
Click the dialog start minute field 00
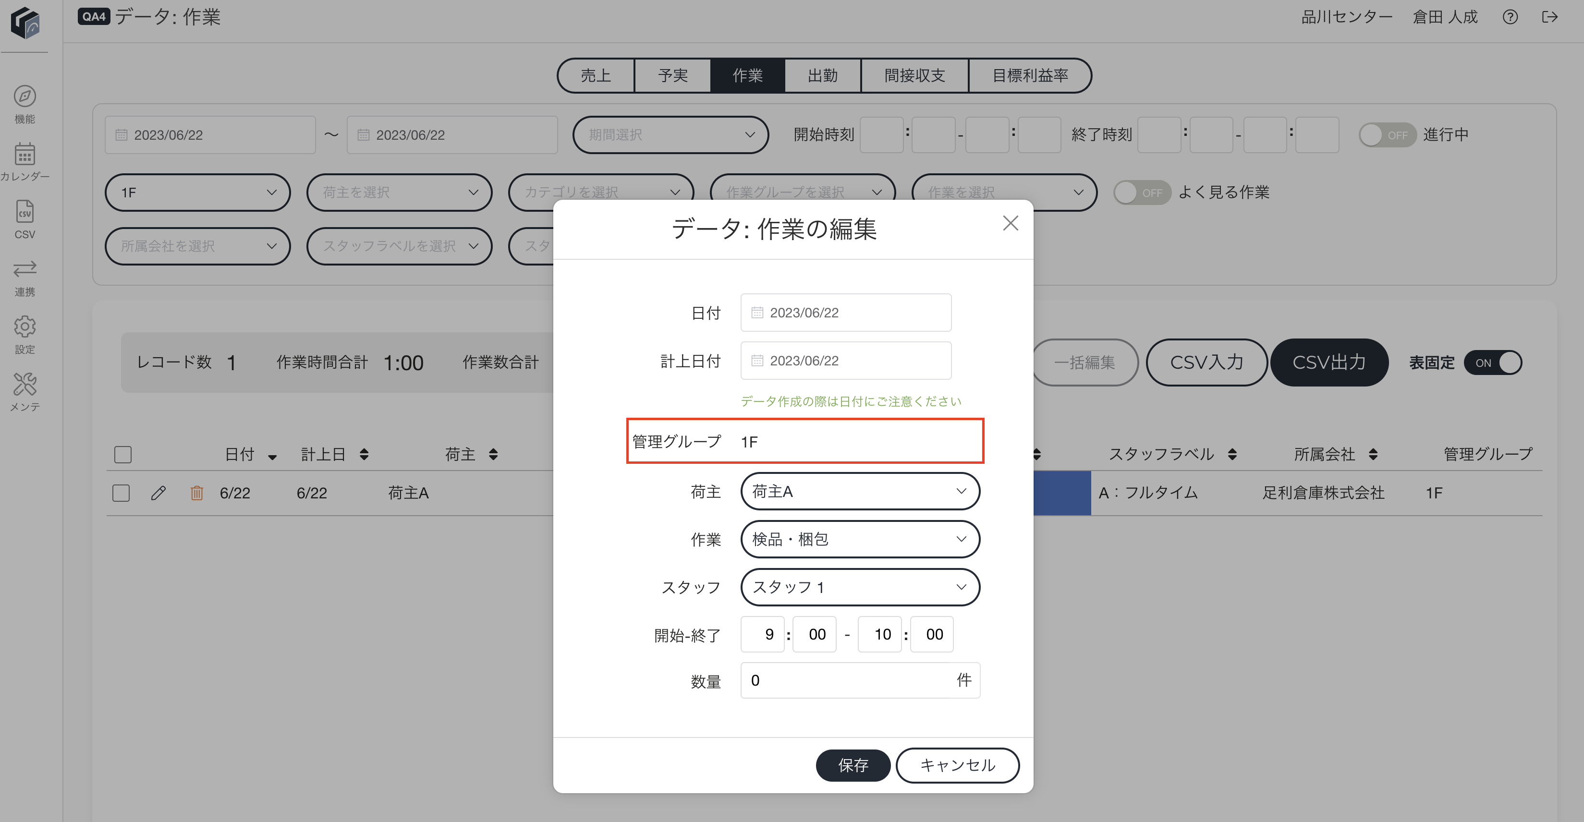coord(815,634)
